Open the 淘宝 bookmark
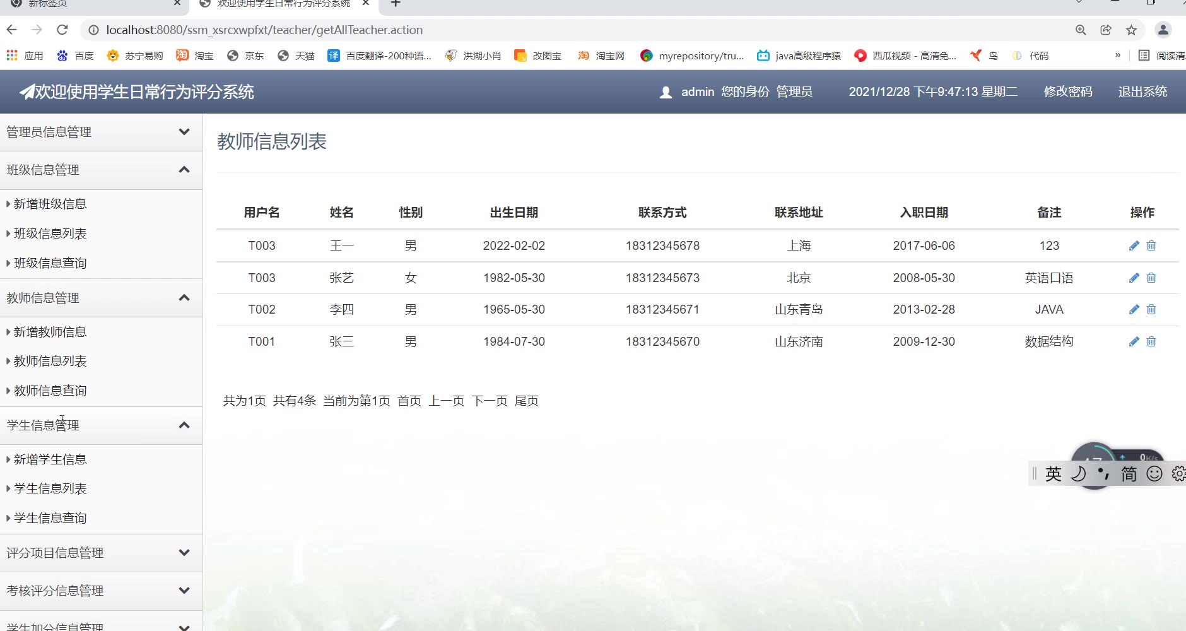This screenshot has height=631, width=1186. point(194,56)
